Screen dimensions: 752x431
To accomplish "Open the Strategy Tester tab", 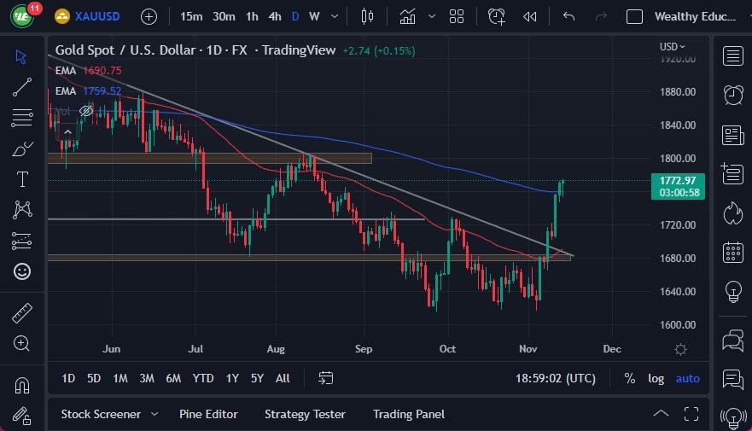I will 305,414.
